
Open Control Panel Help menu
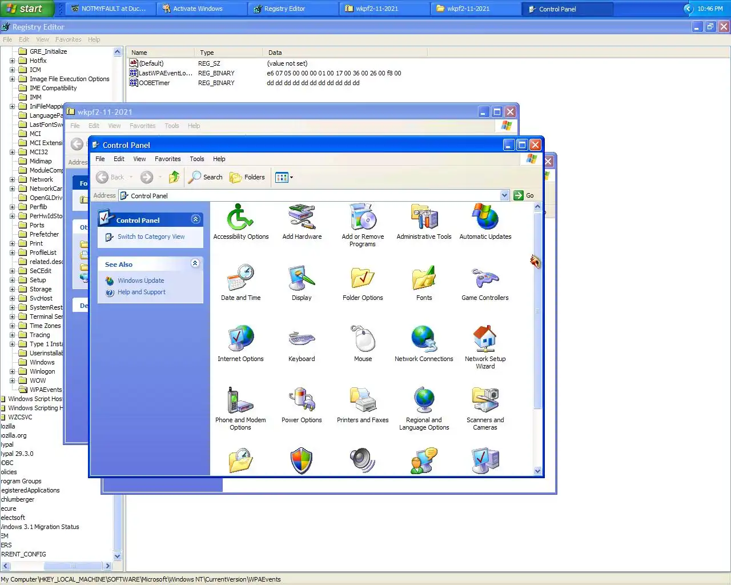pos(219,159)
